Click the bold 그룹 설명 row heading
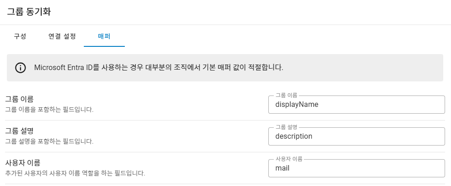 [19, 131]
